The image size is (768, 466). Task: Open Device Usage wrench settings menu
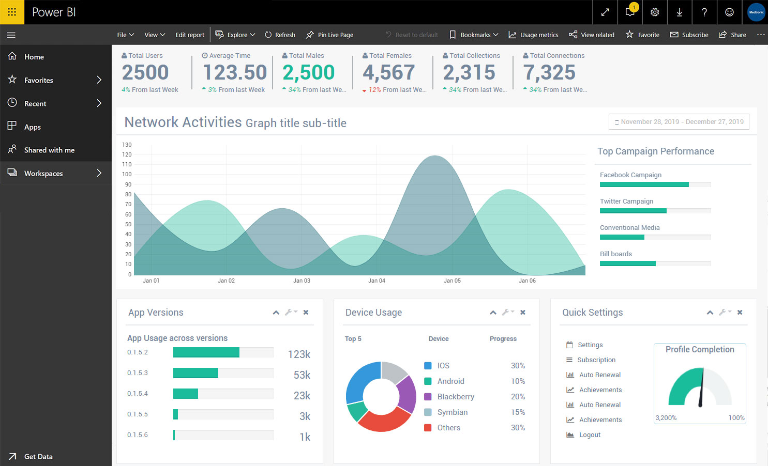[x=508, y=312]
